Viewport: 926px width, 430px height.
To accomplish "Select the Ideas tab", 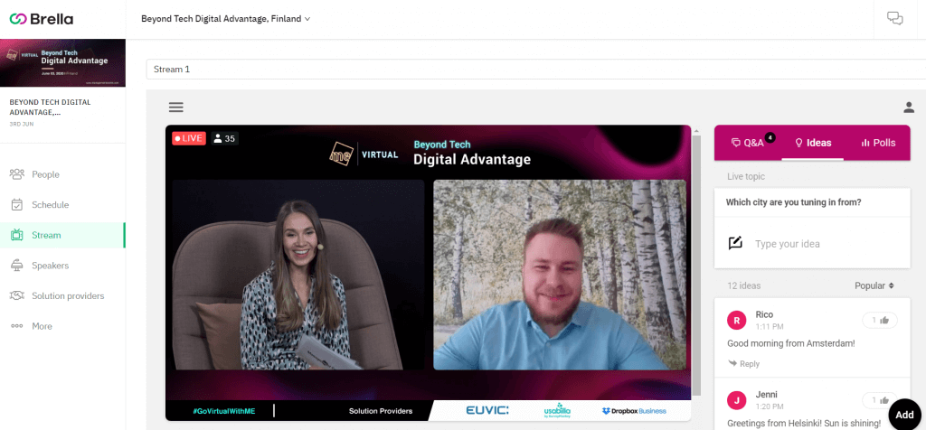I will (x=813, y=143).
